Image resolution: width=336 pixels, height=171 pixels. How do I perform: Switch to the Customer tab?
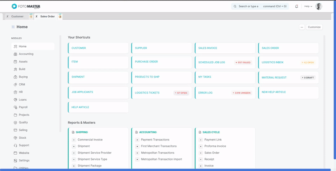point(17,16)
